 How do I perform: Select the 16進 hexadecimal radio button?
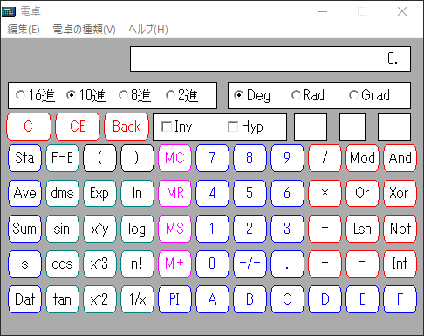pyautogui.click(x=35, y=95)
